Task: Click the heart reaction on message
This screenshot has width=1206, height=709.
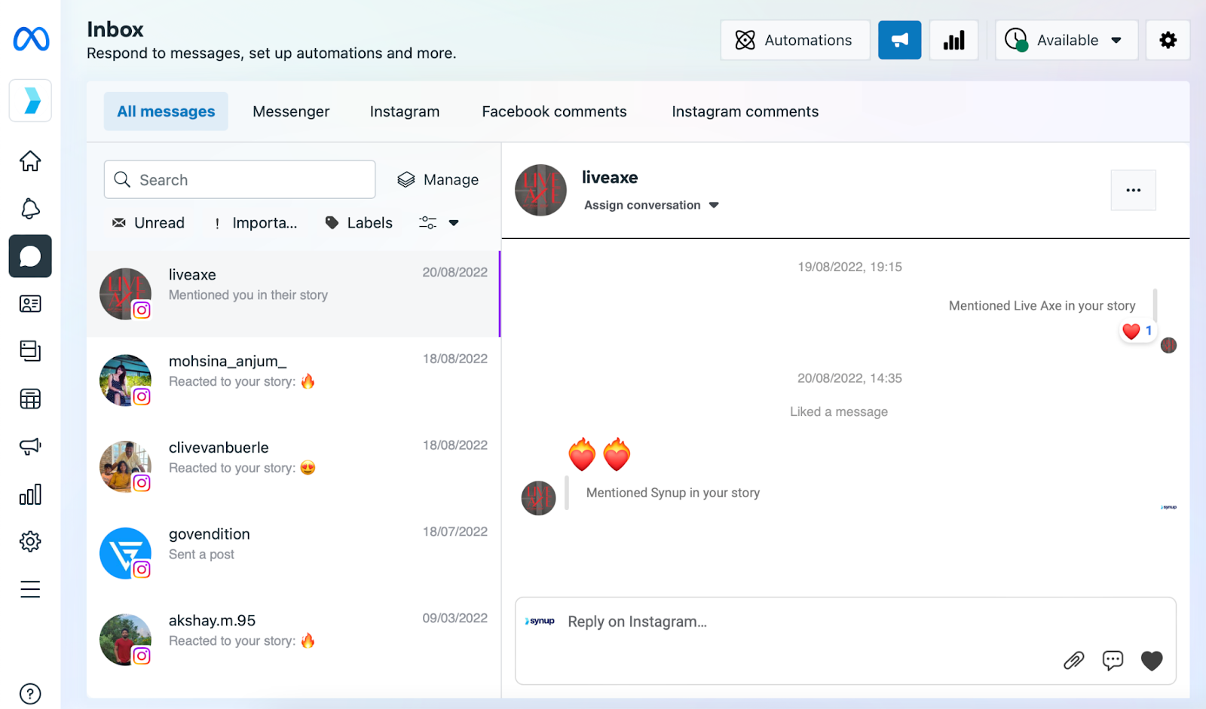Action: pyautogui.click(x=1137, y=331)
